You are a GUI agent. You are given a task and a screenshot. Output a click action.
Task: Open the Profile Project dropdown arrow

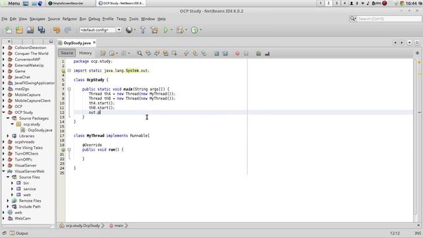pos(201,30)
